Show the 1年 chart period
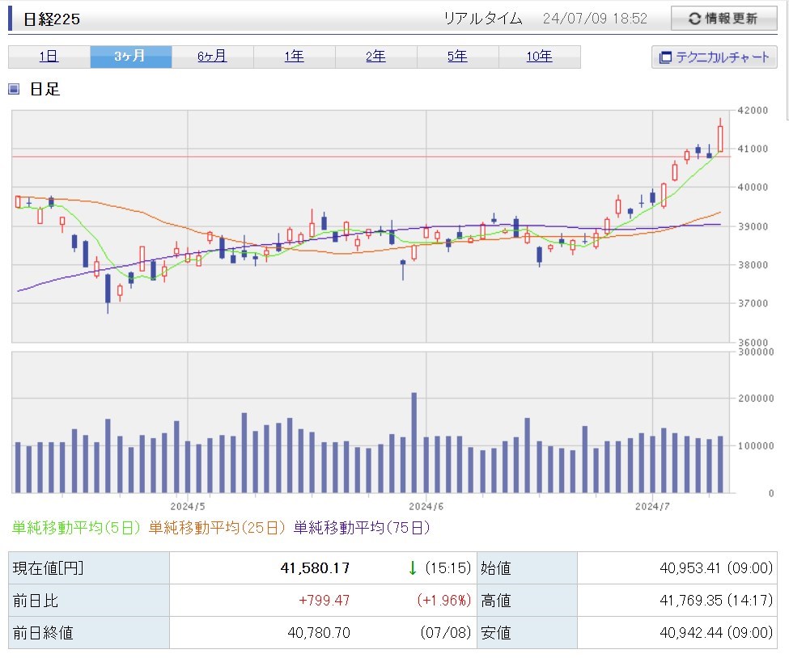This screenshot has height=658, width=789. point(294,57)
